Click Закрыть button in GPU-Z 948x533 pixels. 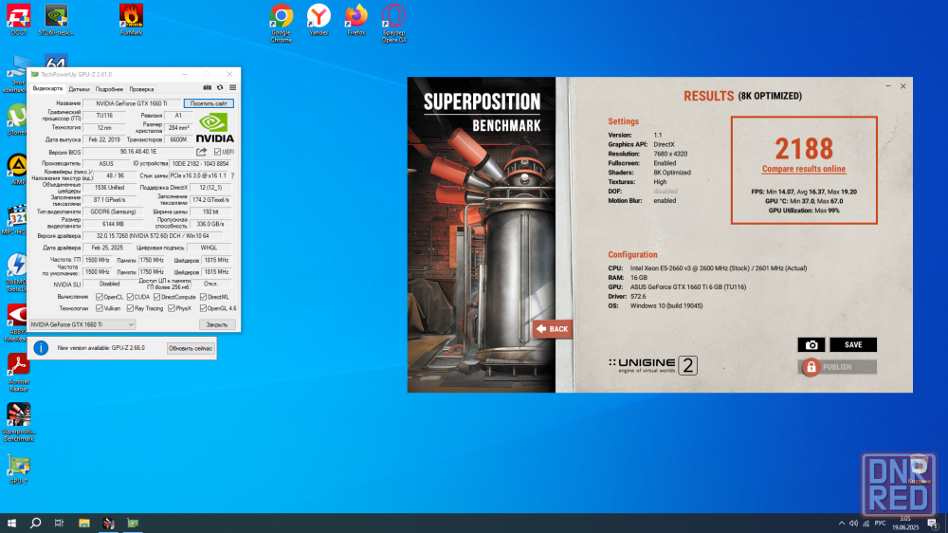217,325
